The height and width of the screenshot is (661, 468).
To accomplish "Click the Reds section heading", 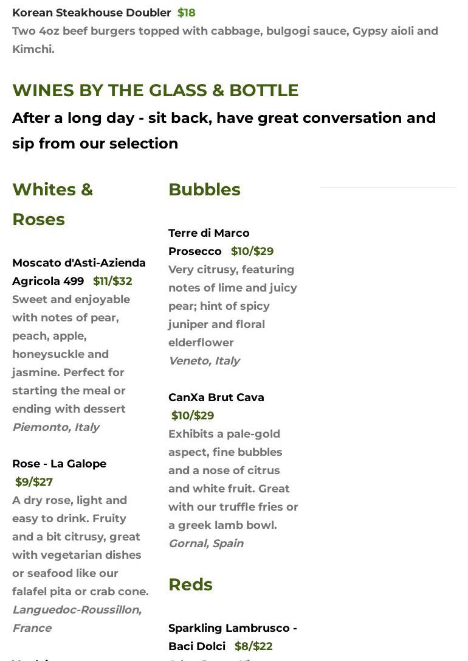I will point(190,584).
